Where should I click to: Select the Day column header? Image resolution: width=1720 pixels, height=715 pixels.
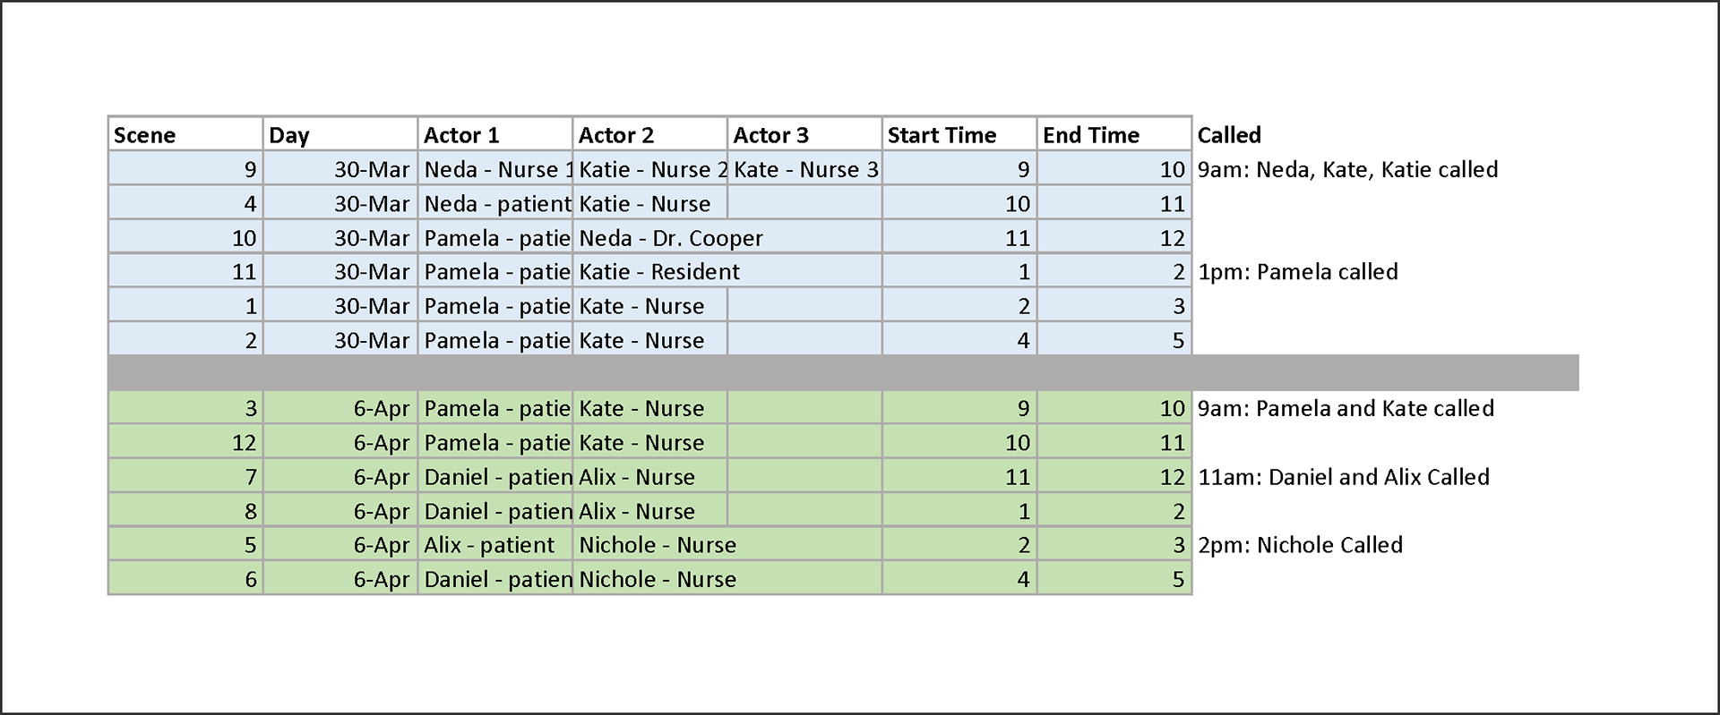tap(340, 135)
